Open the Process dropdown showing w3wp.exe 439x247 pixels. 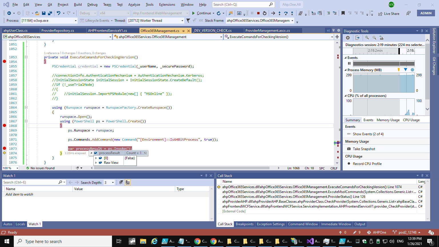pos(75,21)
